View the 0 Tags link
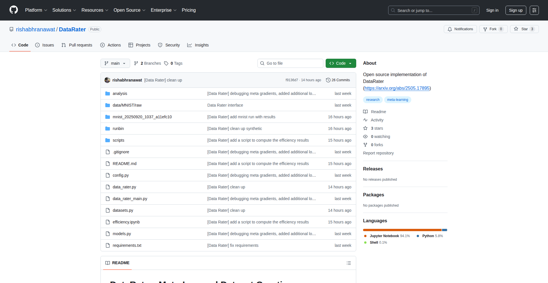Screen dimensions: 548x283 (x=173, y=63)
